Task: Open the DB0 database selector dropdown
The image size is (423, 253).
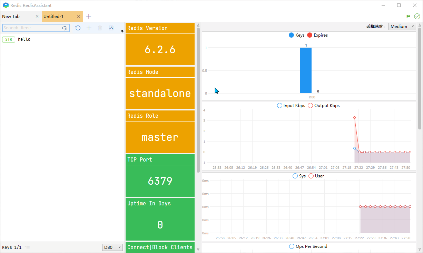Action: (112, 247)
